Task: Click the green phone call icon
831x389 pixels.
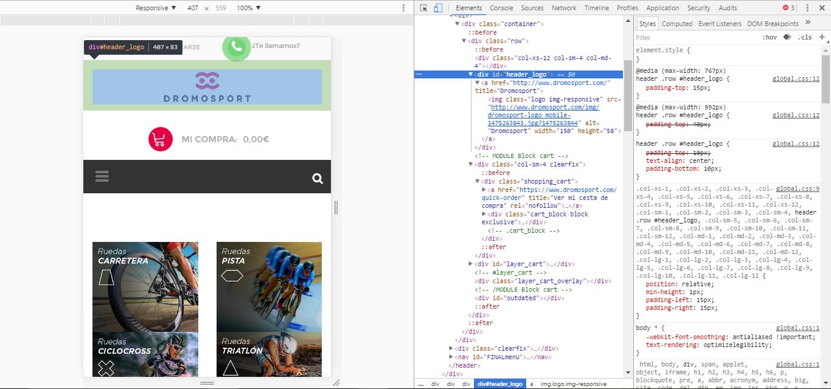Action: [x=237, y=46]
